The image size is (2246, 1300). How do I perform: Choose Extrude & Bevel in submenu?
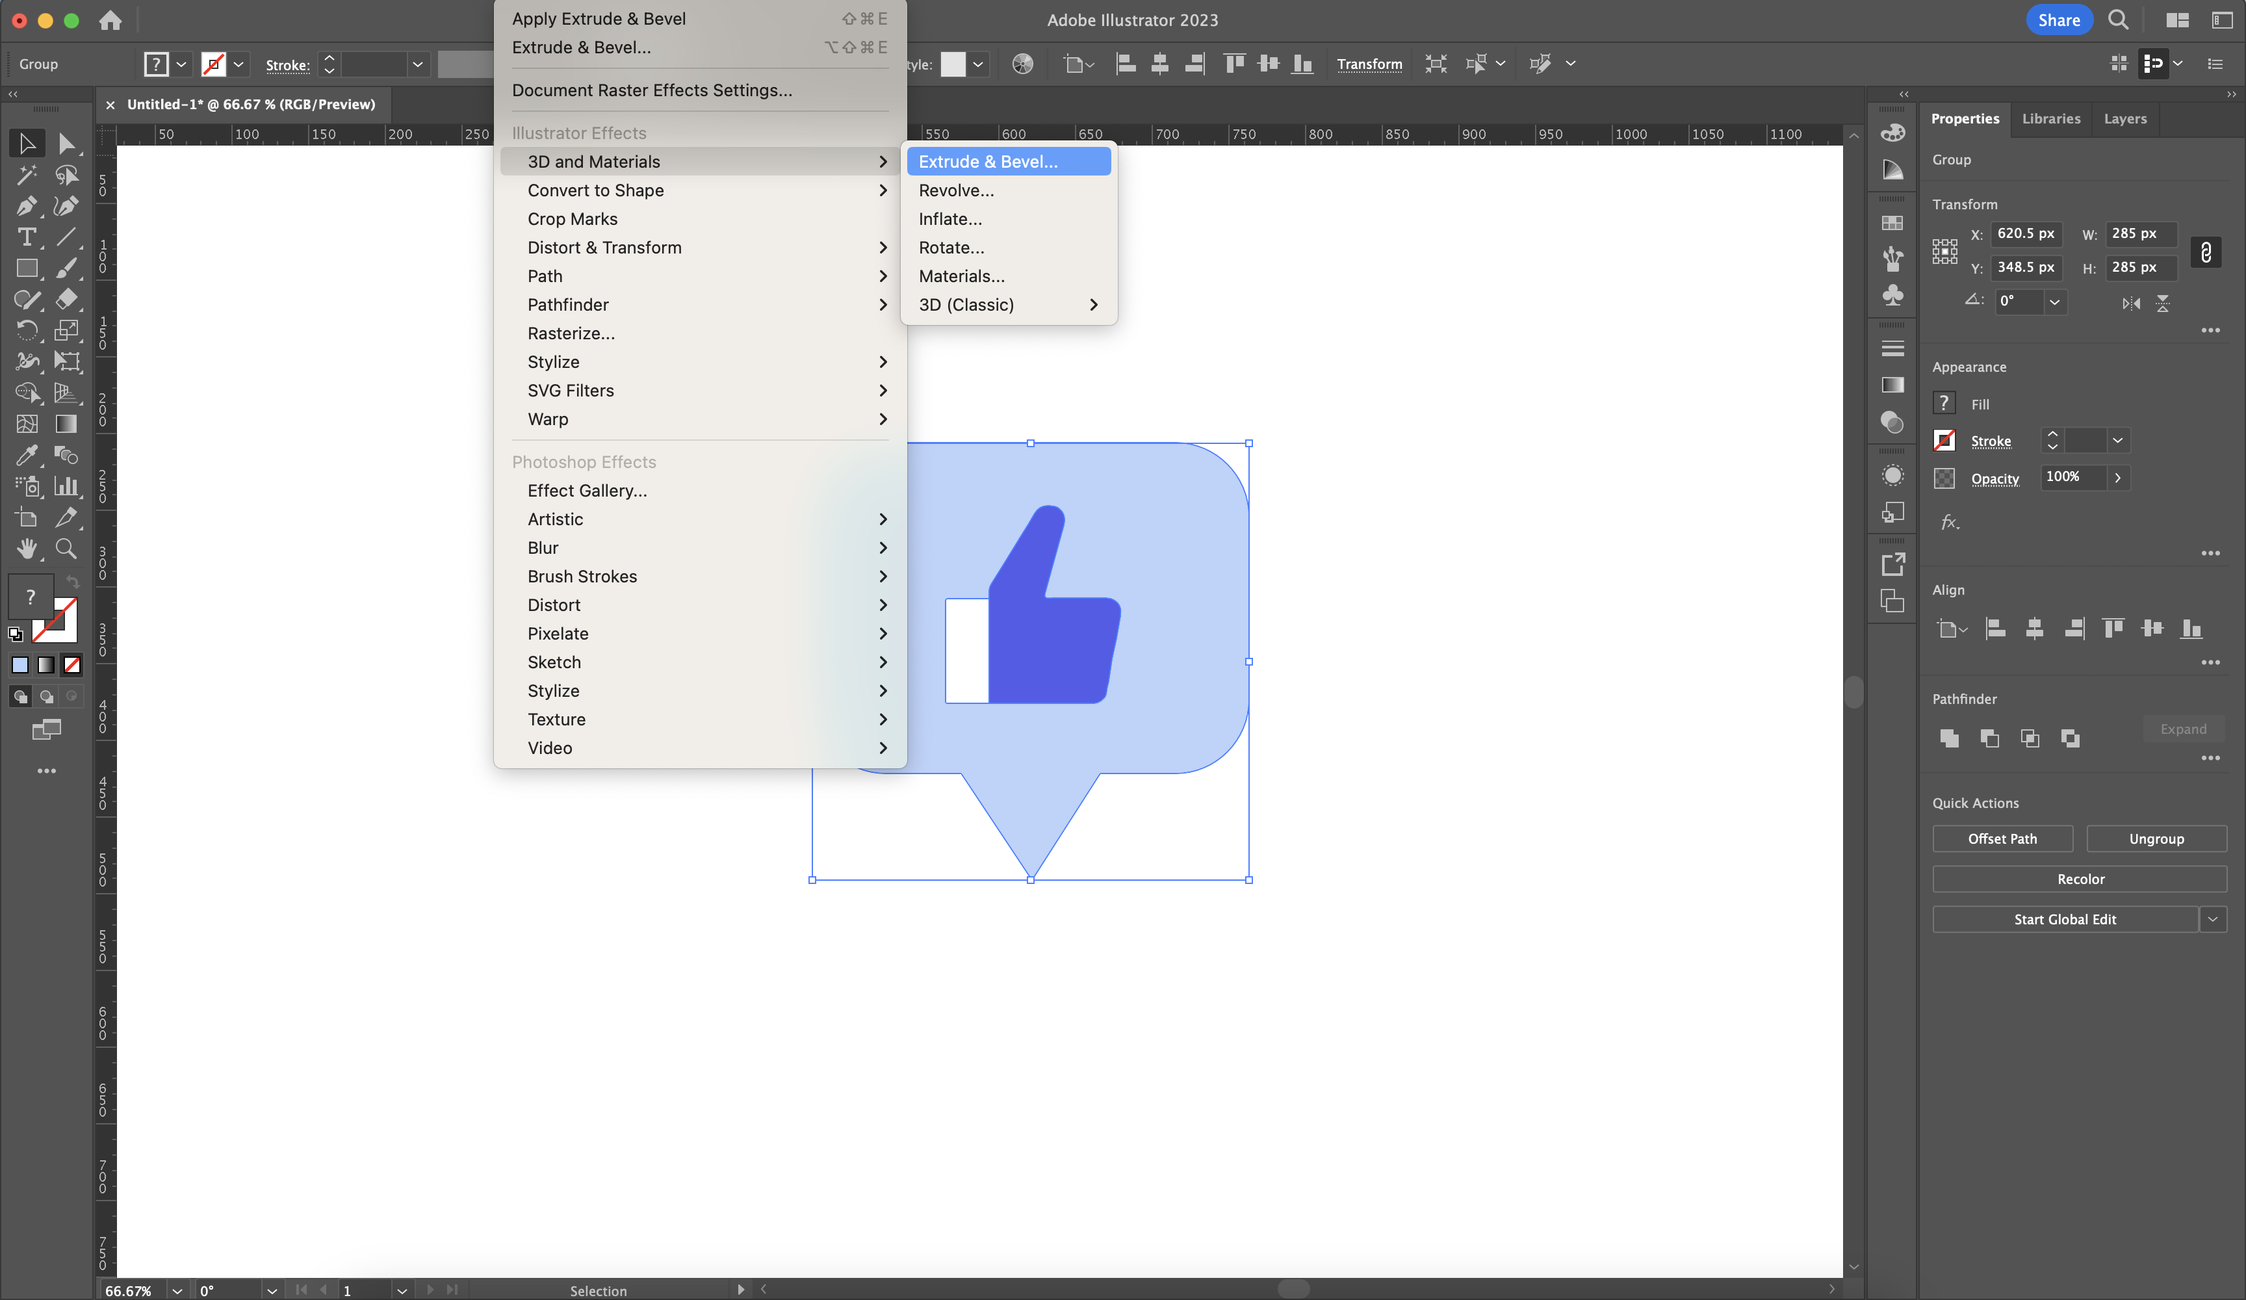coord(1008,161)
